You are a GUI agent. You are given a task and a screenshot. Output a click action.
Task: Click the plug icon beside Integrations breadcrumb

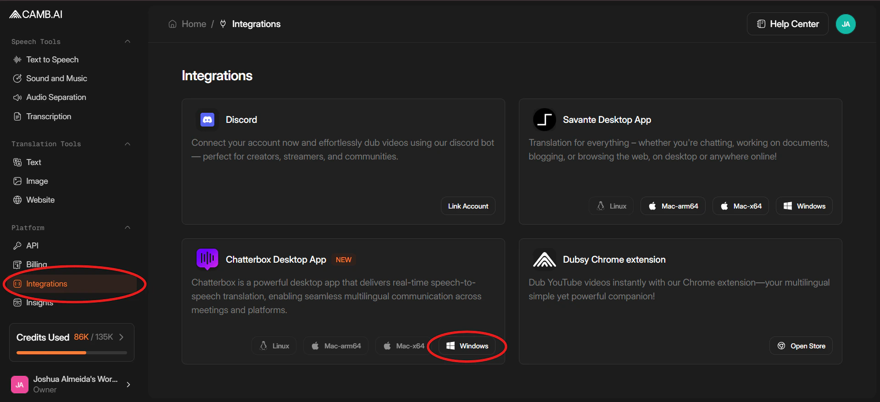pyautogui.click(x=223, y=24)
